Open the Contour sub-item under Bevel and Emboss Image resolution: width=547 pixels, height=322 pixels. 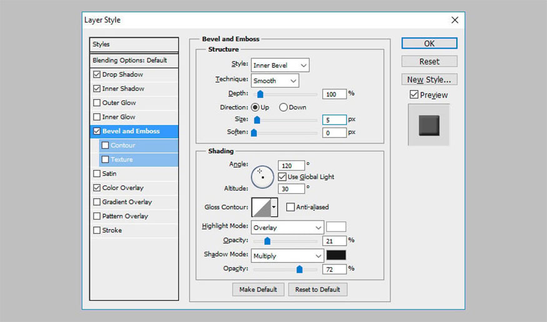[x=123, y=145]
